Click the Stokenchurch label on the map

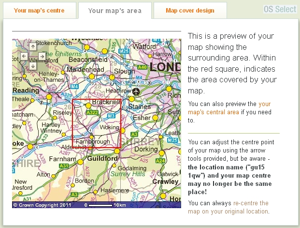[54, 43]
